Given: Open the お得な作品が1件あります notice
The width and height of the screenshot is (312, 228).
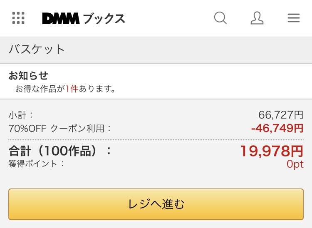Looking at the screenshot, I should pyautogui.click(x=65, y=89).
